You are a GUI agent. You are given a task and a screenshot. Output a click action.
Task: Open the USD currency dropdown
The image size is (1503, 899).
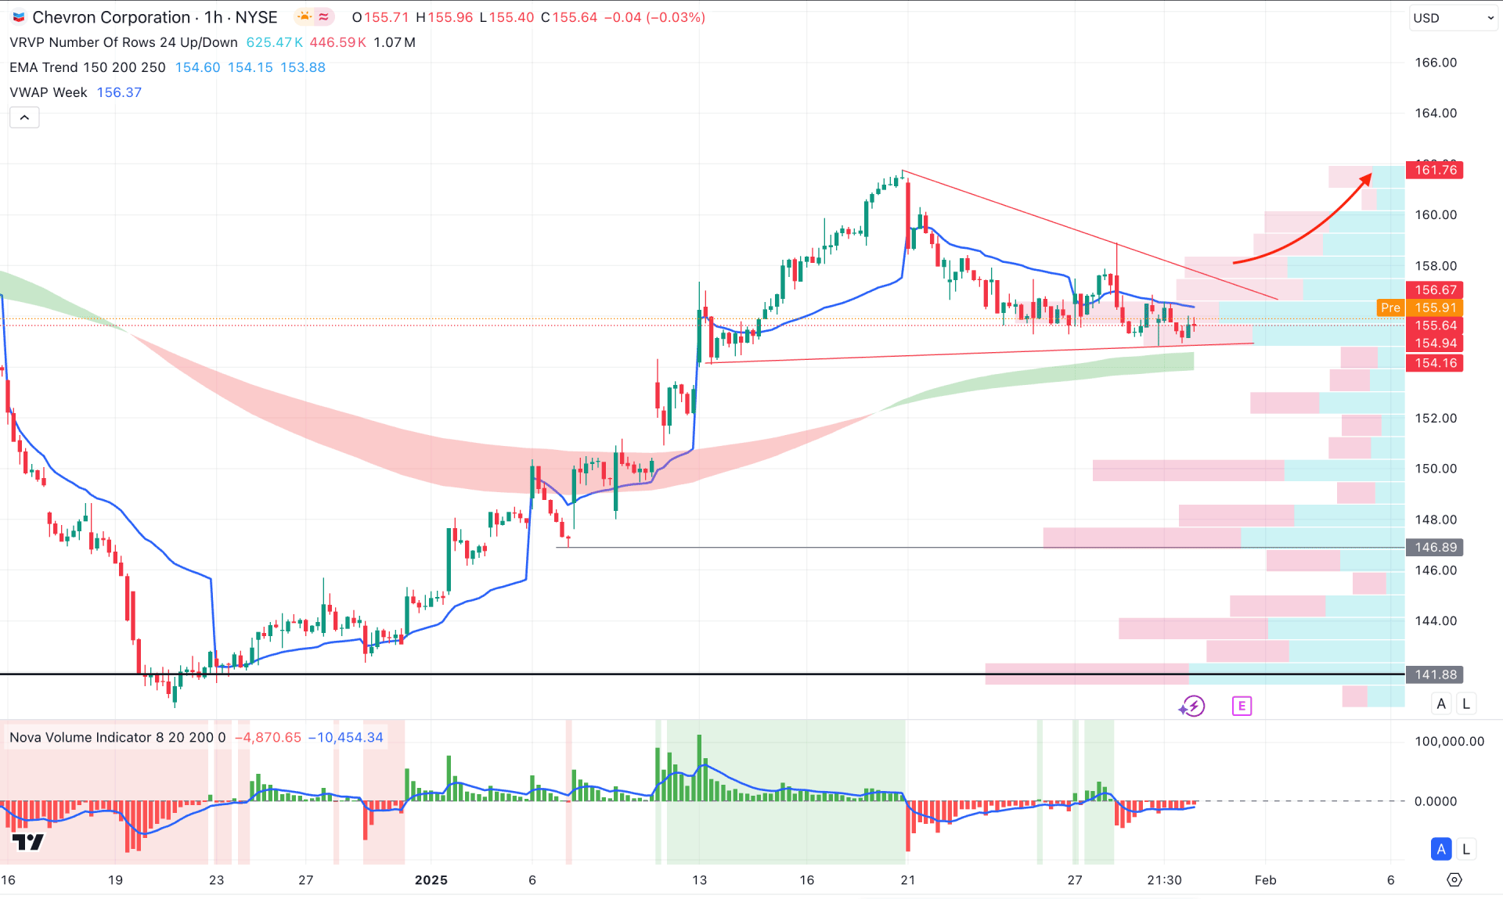[x=1453, y=17]
